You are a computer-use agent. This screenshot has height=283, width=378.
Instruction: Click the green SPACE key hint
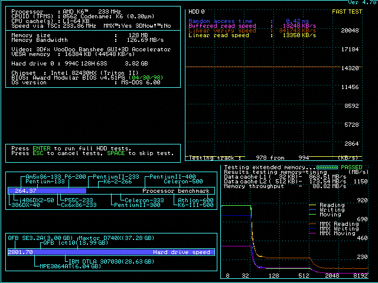(116, 153)
